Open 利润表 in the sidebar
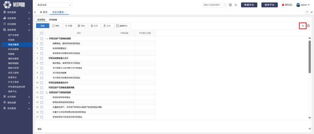Screen dimensions: 314x134 click(11, 40)
